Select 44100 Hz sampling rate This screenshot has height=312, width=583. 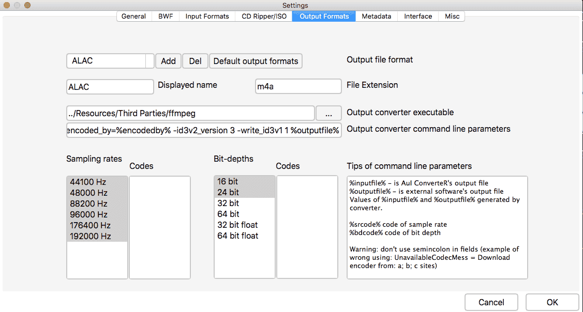[97, 182]
